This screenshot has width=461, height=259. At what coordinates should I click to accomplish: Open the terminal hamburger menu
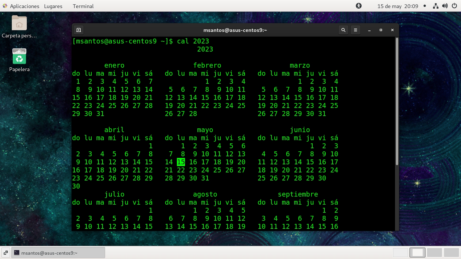pyautogui.click(x=355, y=30)
